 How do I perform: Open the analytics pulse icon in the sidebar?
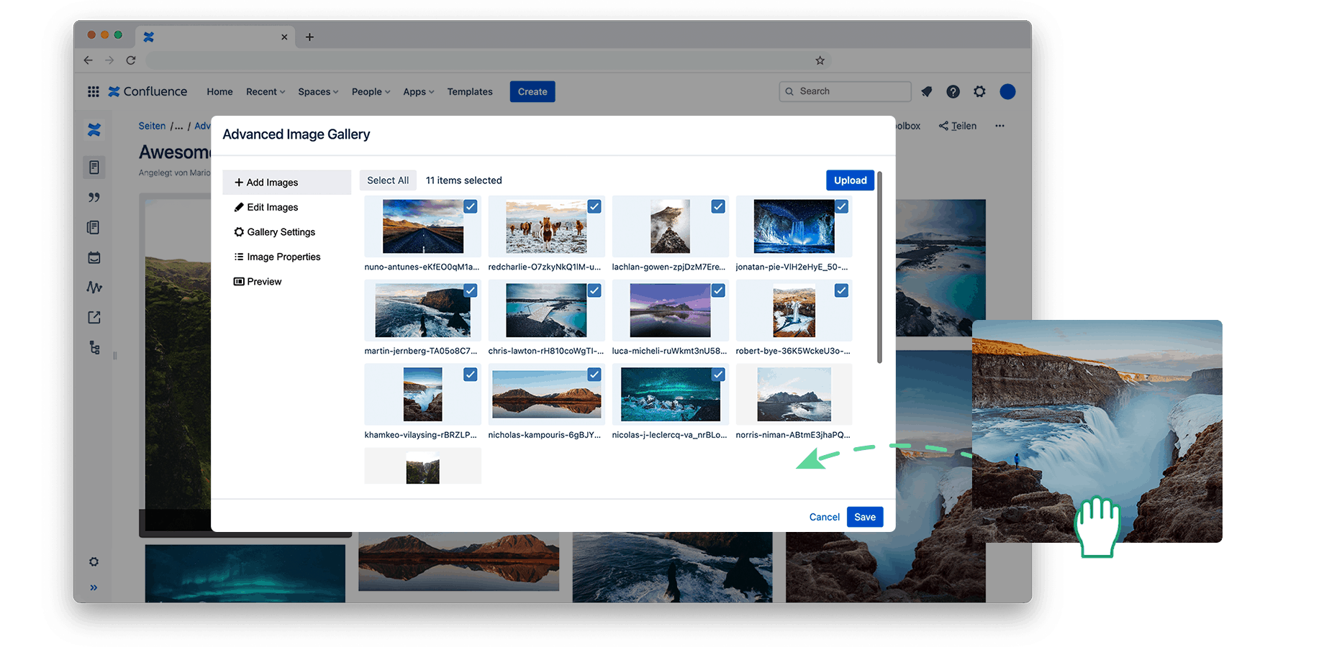94,288
